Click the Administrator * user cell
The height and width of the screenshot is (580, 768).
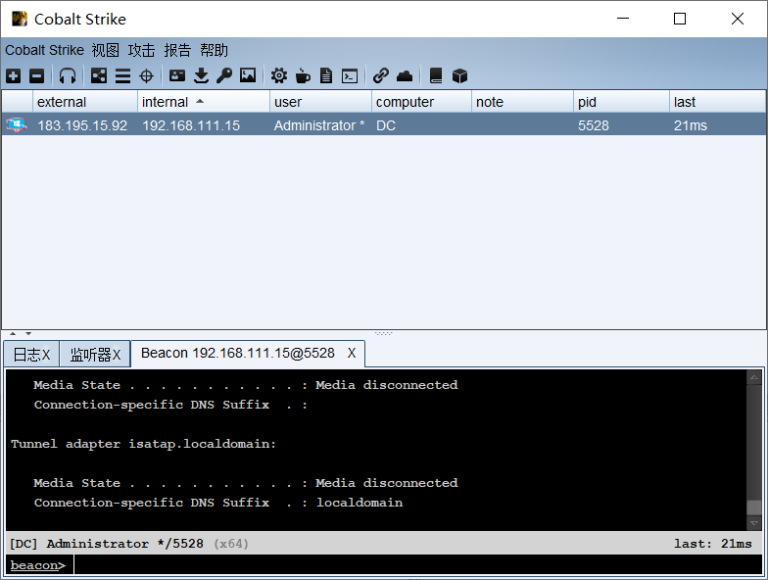(319, 125)
